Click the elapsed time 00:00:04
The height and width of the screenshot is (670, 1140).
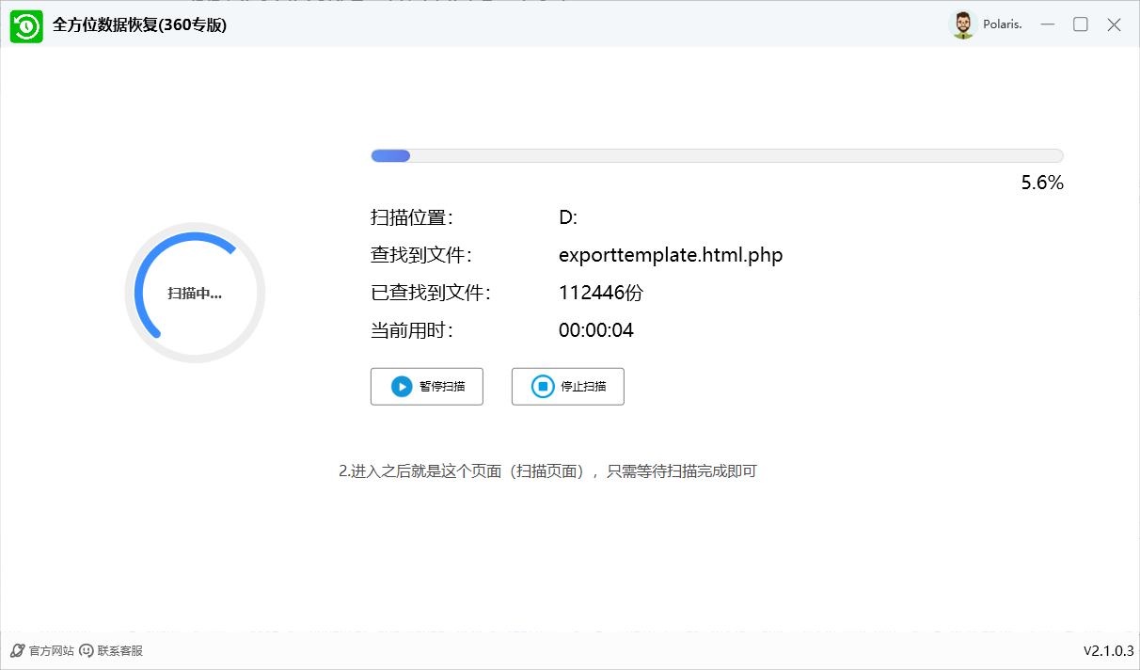pos(597,330)
